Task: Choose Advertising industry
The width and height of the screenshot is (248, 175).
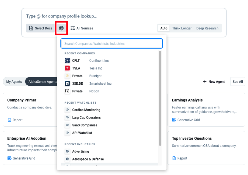Action: click(80, 152)
